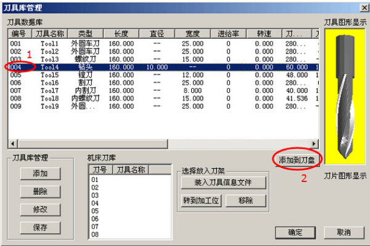The height and width of the screenshot is (246, 370).
Task: Confirm the dialog with 确定
Action: coord(295,232)
